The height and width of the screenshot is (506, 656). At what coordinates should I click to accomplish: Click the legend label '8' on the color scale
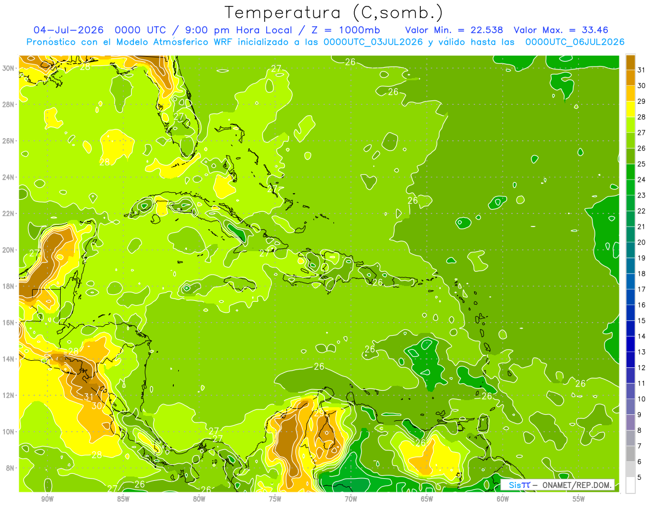pos(640,431)
